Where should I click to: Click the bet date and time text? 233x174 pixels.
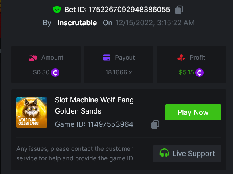tap(155, 23)
